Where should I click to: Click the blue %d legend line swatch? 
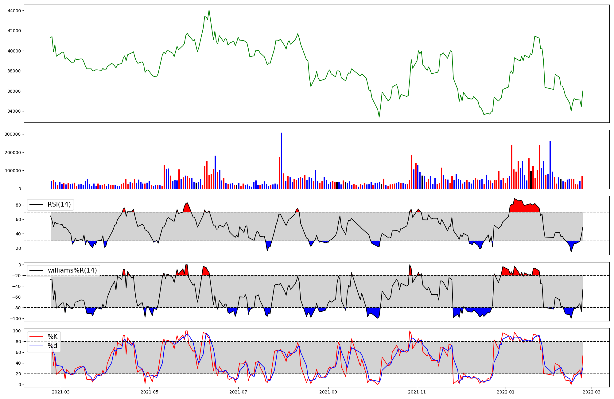click(x=36, y=346)
